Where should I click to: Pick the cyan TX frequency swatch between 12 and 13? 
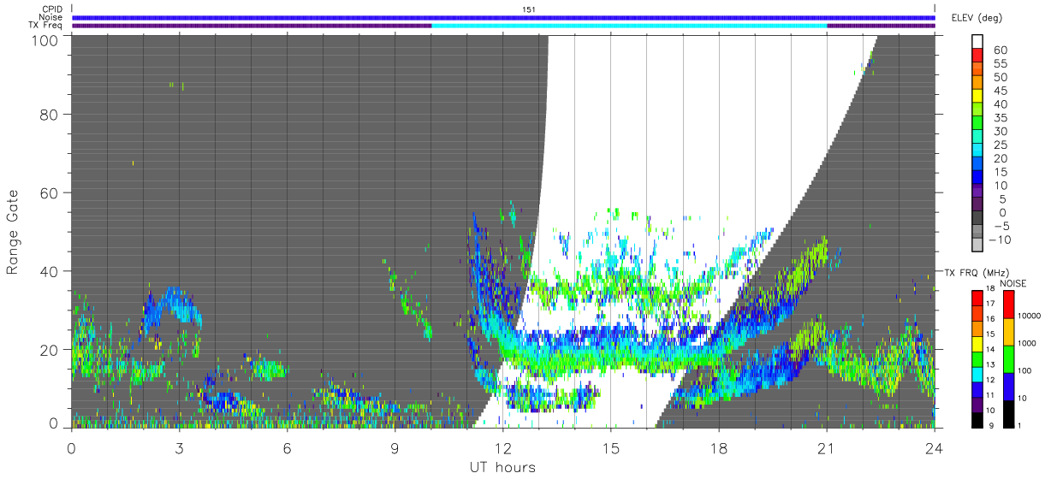click(x=977, y=373)
